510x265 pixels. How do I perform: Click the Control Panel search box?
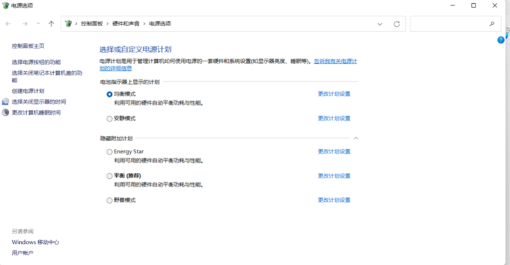(x=447, y=24)
